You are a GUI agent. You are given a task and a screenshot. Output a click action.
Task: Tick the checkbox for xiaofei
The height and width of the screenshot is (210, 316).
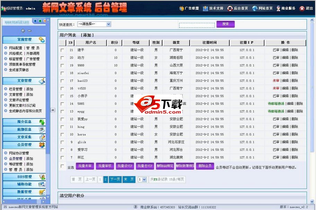click(62, 73)
